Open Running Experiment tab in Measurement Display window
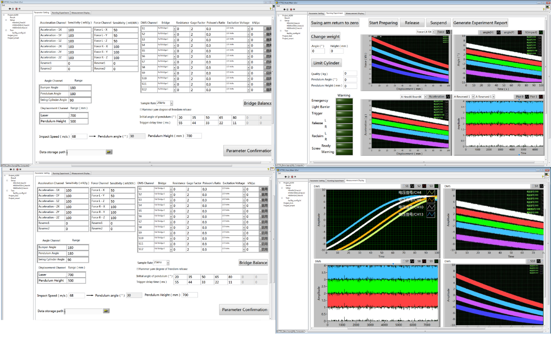Image resolution: width=551 pixels, height=352 pixels. point(335,180)
